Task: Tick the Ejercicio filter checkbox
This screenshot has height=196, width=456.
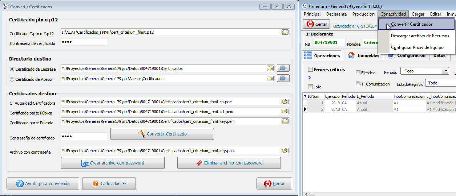Action: click(358, 73)
